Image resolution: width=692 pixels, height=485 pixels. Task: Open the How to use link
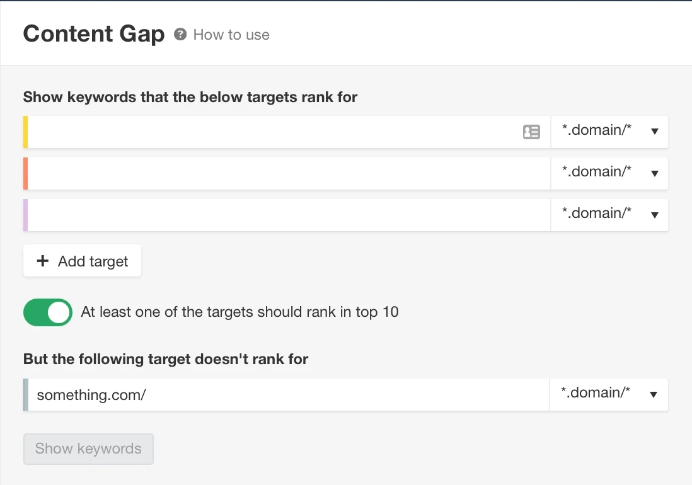[231, 35]
